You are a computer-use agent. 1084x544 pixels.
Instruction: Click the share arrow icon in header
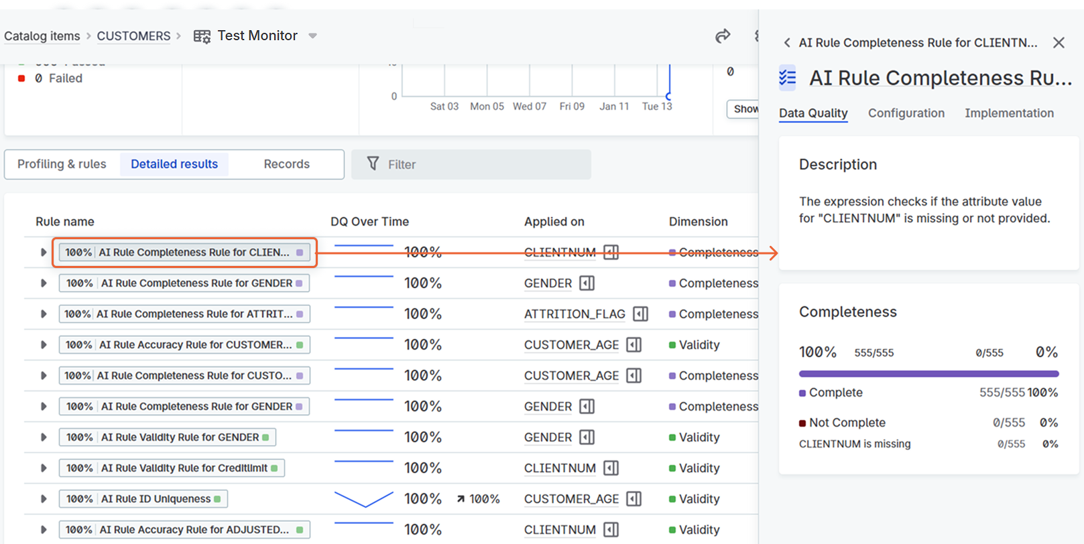[722, 36]
